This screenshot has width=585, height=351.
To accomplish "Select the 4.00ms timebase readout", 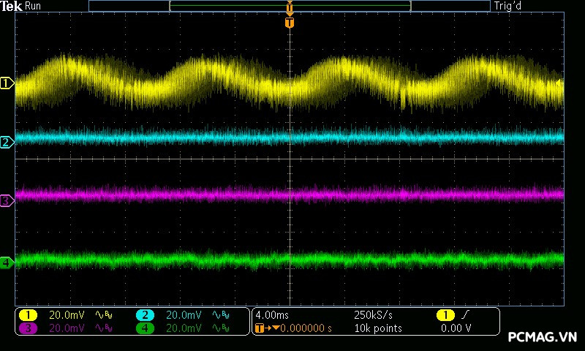I will click(x=273, y=315).
